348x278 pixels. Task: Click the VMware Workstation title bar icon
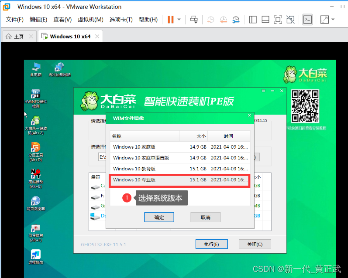(x=7, y=7)
